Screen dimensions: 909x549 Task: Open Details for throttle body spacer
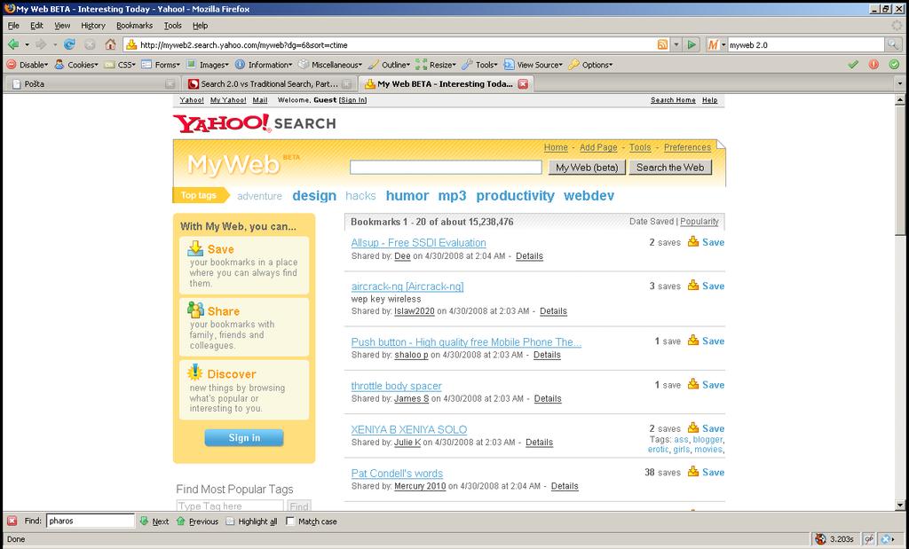548,398
